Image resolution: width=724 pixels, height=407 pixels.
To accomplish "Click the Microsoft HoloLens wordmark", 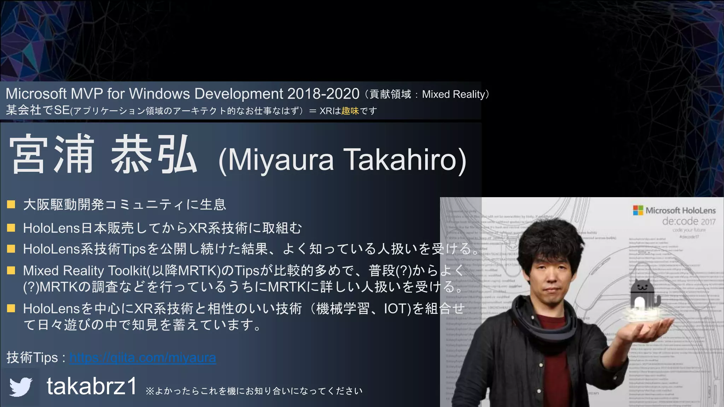I will click(681, 211).
